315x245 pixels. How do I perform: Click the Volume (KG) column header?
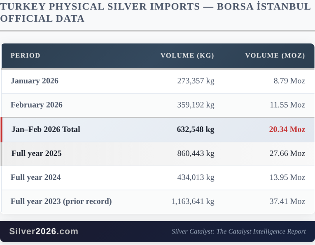point(187,55)
